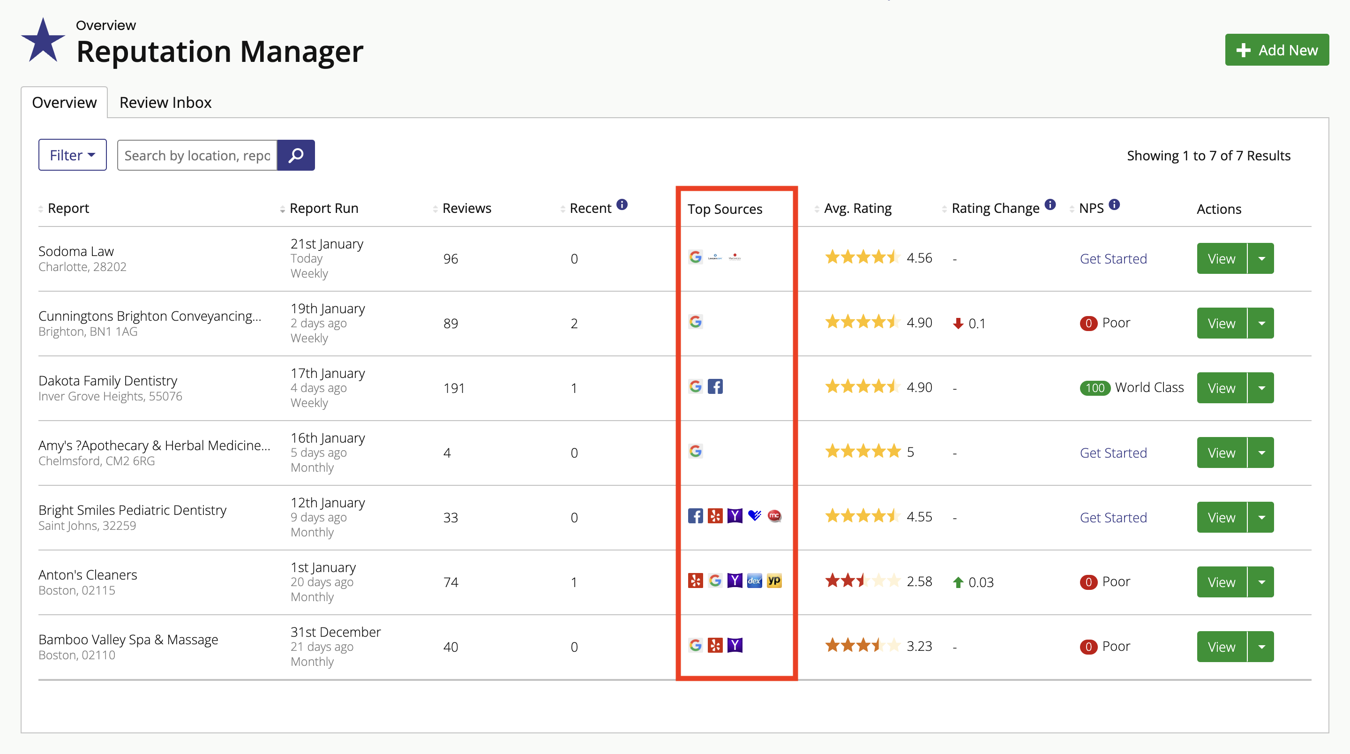Click the Recent column info icon

(x=622, y=204)
